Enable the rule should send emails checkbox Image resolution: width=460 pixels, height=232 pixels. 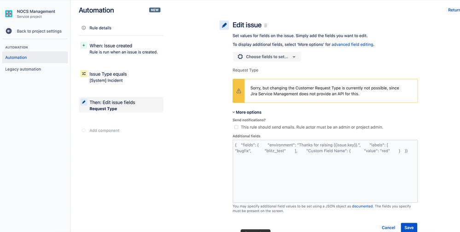236,127
